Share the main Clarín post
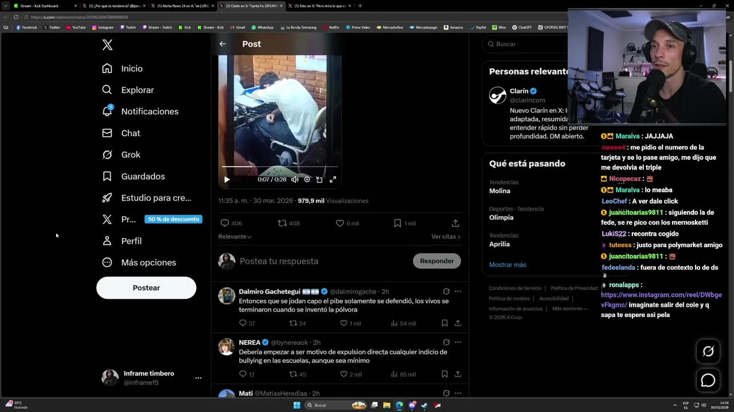The image size is (734, 412). click(455, 223)
